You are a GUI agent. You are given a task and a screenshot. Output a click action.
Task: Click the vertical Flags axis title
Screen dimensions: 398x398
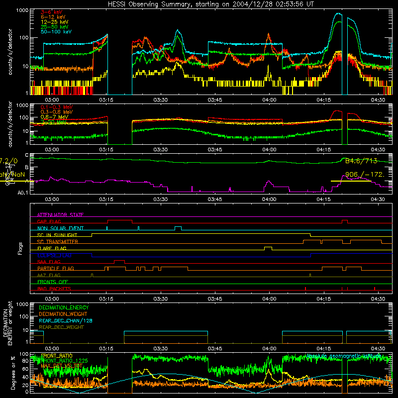(x=20, y=248)
